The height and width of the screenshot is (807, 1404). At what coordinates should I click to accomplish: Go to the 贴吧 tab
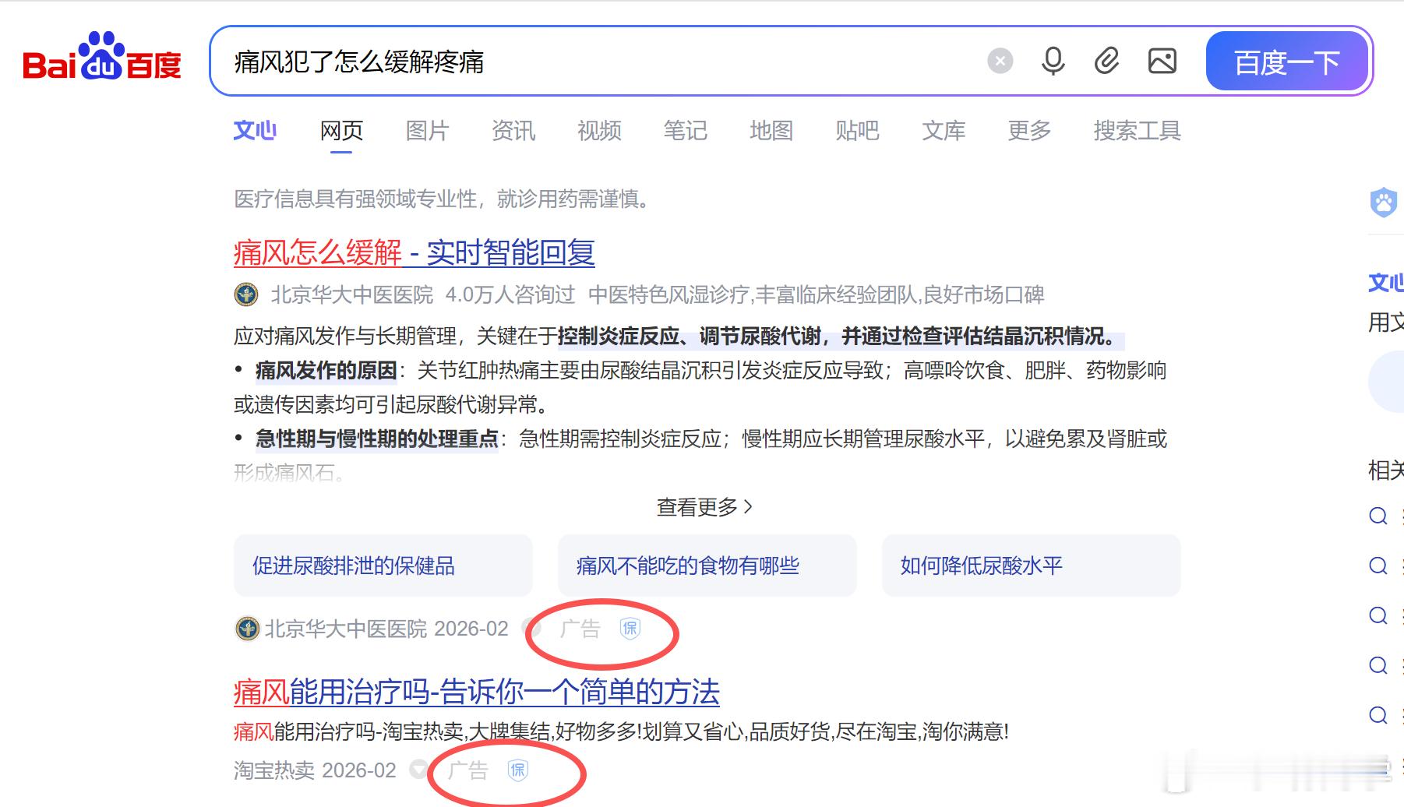tap(857, 131)
